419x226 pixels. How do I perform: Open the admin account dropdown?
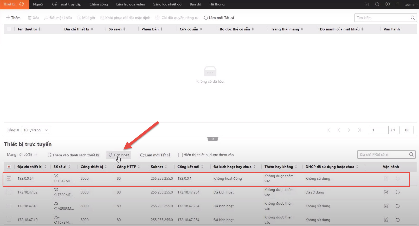pyautogui.click(x=410, y=4)
